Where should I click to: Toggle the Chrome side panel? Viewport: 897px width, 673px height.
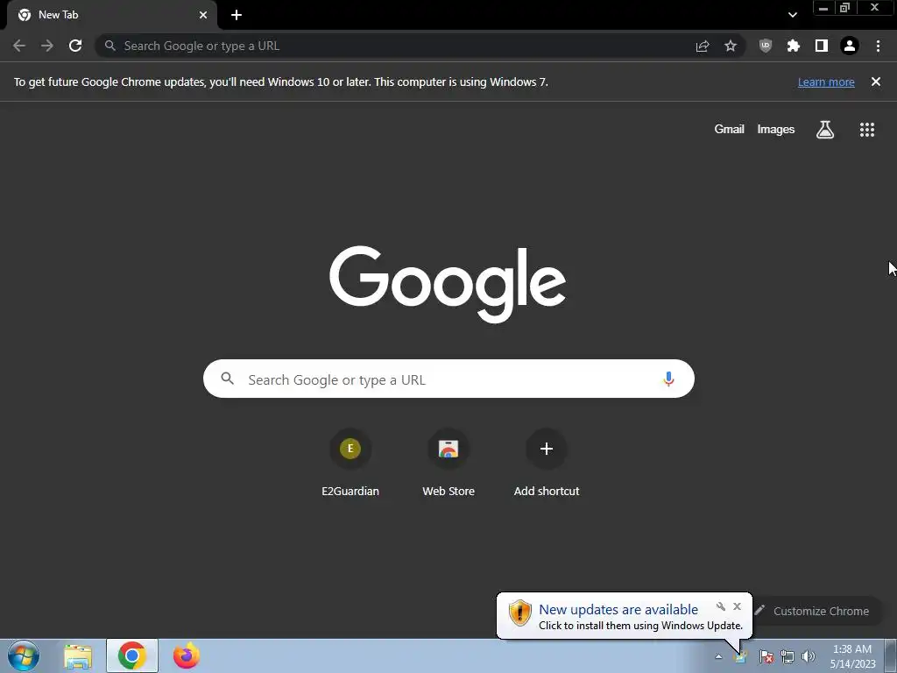pyautogui.click(x=822, y=46)
